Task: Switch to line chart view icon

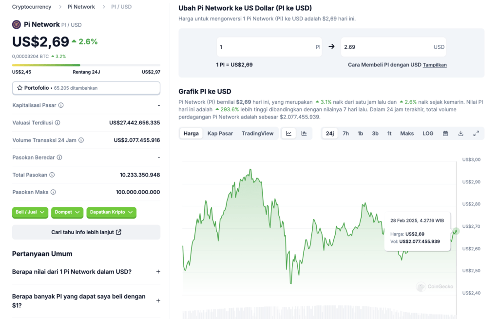Action: tap(288, 134)
